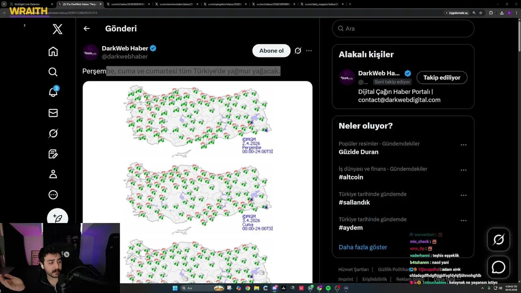Open more options for Güzide Duran trend
The height and width of the screenshot is (293, 521).
[463, 144]
